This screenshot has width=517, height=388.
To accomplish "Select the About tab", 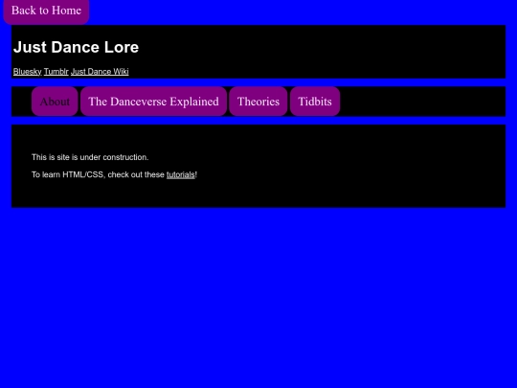I will point(55,102).
